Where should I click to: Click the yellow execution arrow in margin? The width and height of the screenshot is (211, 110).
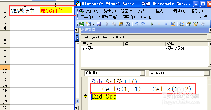(x=85, y=96)
